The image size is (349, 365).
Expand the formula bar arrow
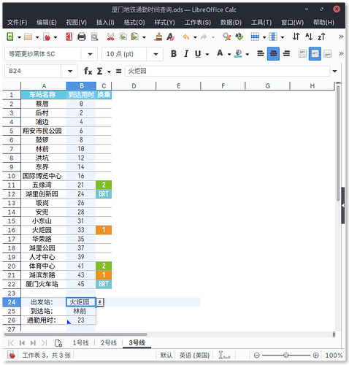(335, 71)
